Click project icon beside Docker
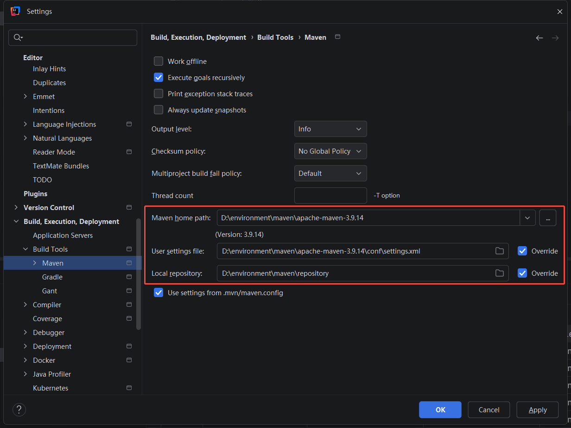This screenshot has width=571, height=428. (x=129, y=360)
